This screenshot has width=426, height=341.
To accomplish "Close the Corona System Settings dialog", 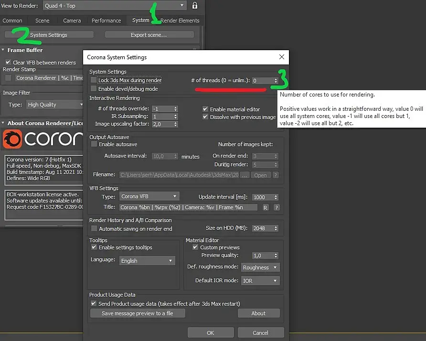I will tap(282, 57).
